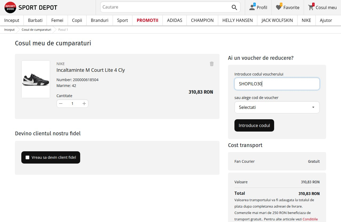Open the Copii menu
This screenshot has height=222, width=341.
(77, 20)
